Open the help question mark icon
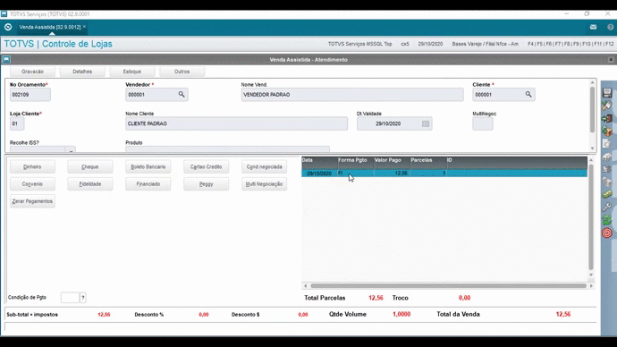 [x=611, y=27]
